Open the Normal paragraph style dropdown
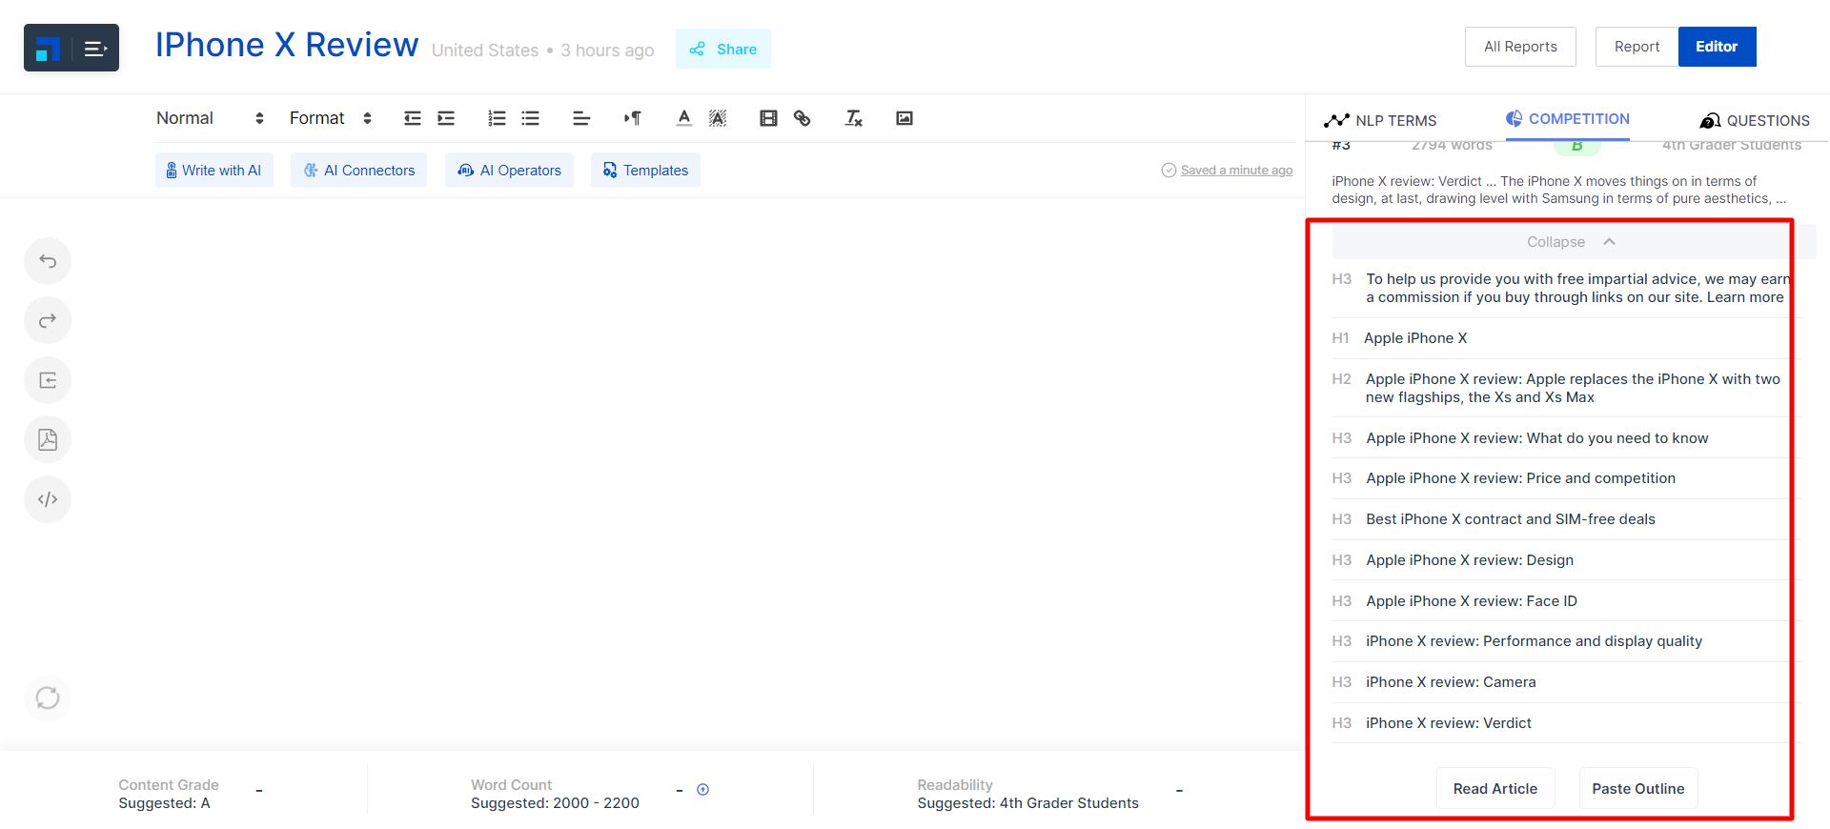The image size is (1830, 829). (x=210, y=118)
